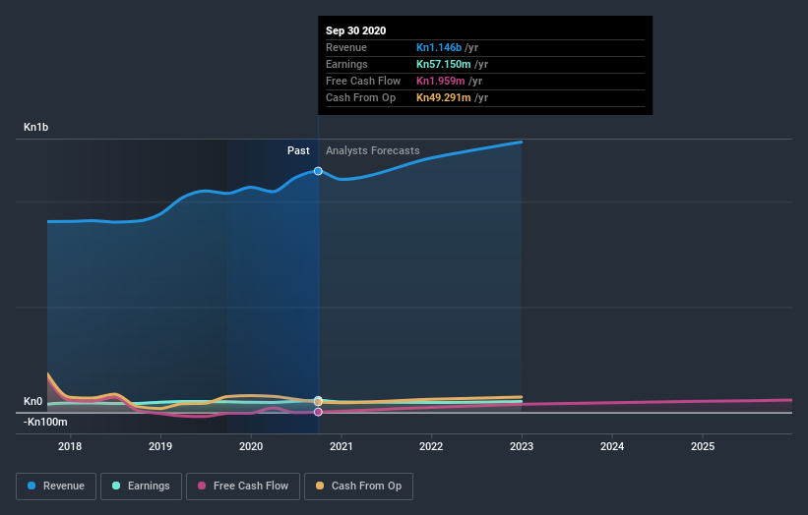Click the 2021 x-axis label
808x515 pixels.
tap(342, 446)
